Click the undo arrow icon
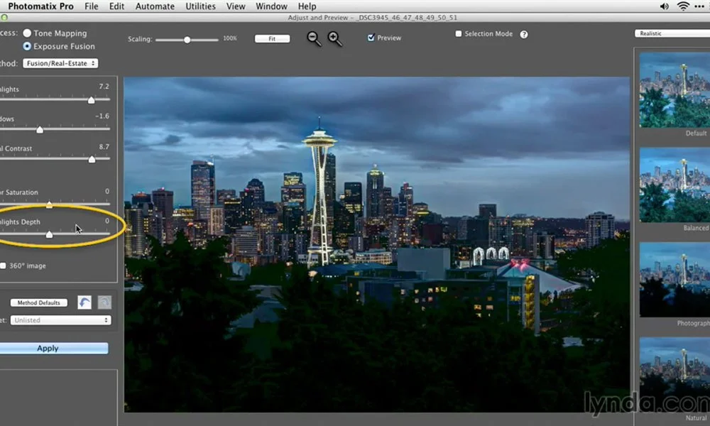710x426 pixels. point(84,302)
